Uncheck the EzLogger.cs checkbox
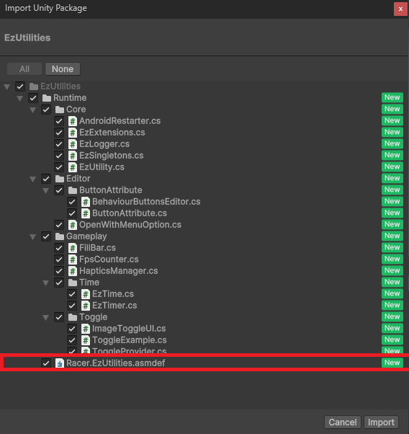The height and width of the screenshot is (434, 409). point(59,144)
